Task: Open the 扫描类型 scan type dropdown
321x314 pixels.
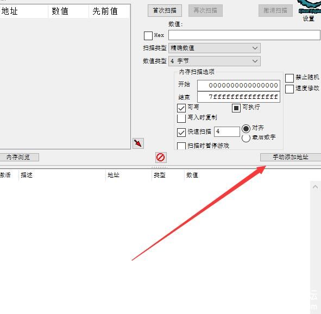Action: click(215, 48)
